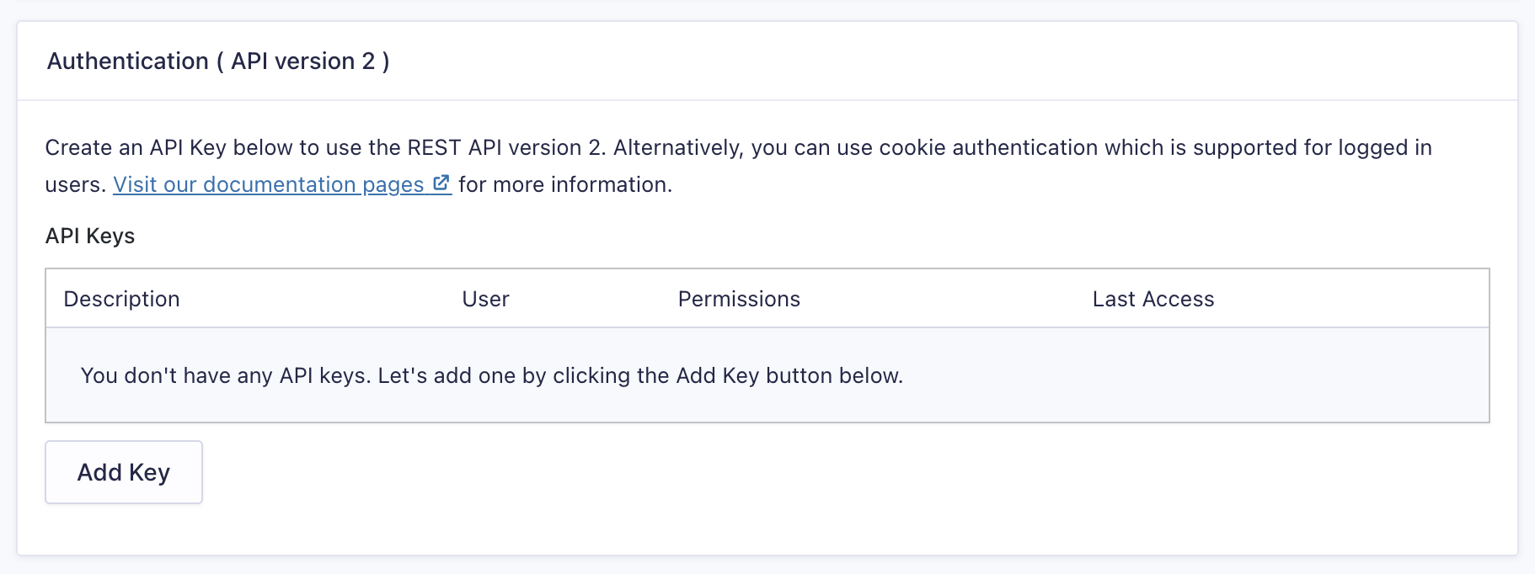Click the 'for more information.' text
The width and height of the screenshot is (1535, 574).
[565, 184]
